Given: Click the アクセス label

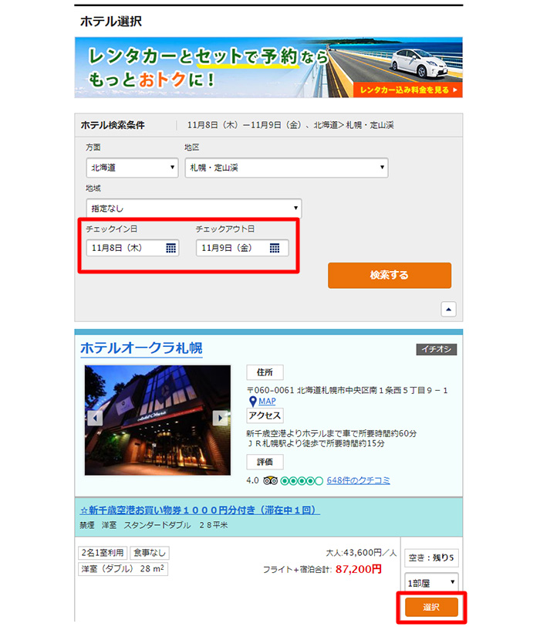Looking at the screenshot, I should pyautogui.click(x=265, y=415).
